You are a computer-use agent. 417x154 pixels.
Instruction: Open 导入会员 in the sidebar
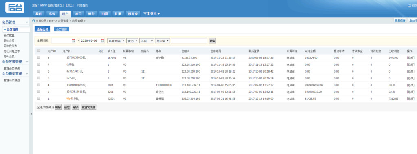click(9, 56)
